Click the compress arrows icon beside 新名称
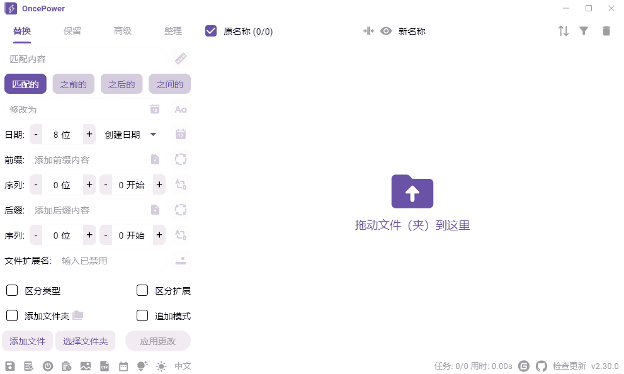This screenshot has width=624, height=374. 368,31
